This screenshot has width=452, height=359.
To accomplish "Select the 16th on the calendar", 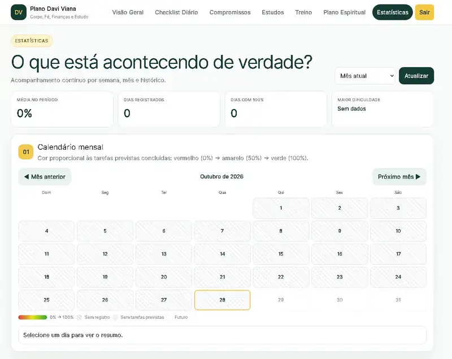I will (x=340, y=254).
